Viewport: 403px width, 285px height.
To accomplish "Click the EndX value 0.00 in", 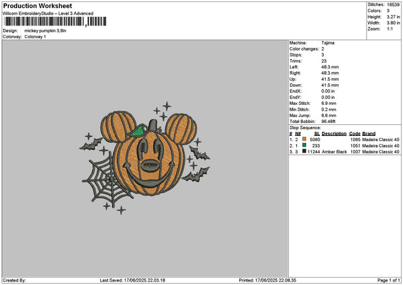I will click(328, 91).
